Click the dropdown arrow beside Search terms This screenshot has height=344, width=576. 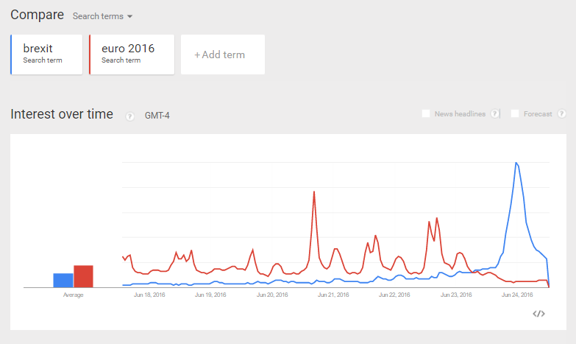(129, 16)
